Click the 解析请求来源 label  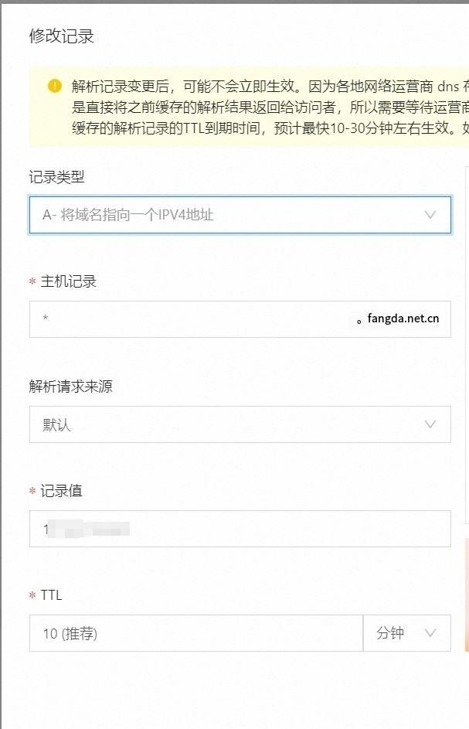coord(70,386)
